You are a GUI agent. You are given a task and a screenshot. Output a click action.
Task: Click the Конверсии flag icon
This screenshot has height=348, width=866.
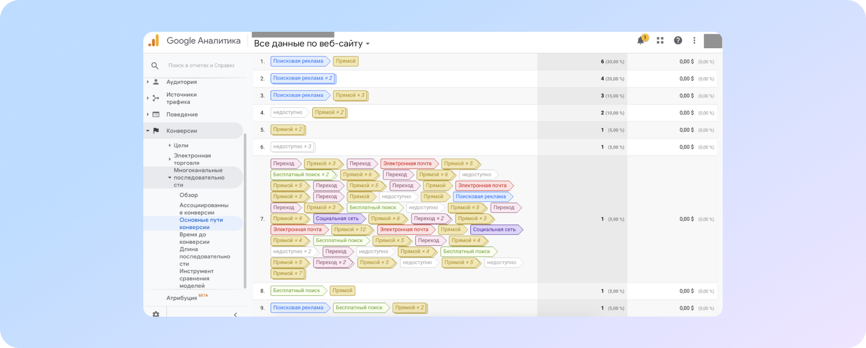click(x=156, y=131)
